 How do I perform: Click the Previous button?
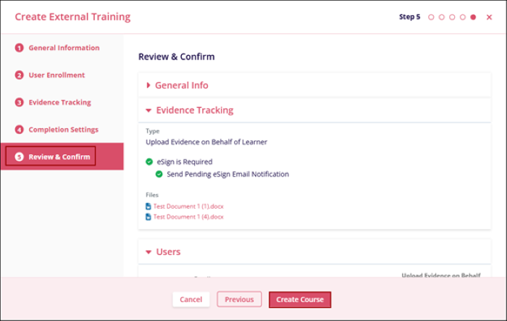239,299
